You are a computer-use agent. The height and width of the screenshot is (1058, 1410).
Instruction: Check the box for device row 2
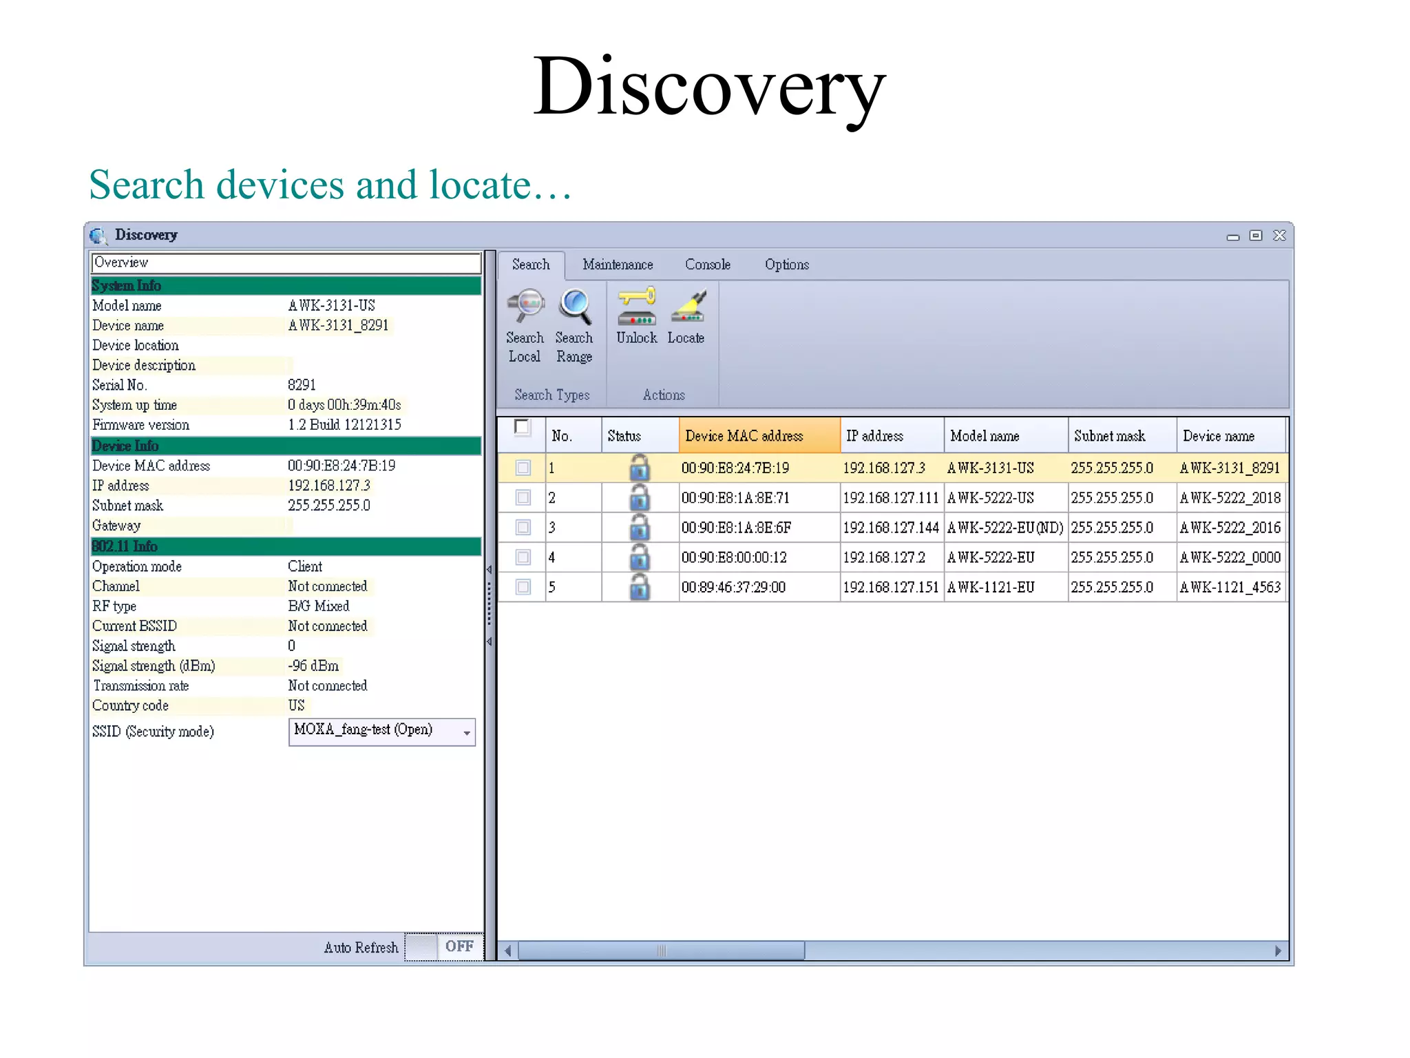click(523, 498)
